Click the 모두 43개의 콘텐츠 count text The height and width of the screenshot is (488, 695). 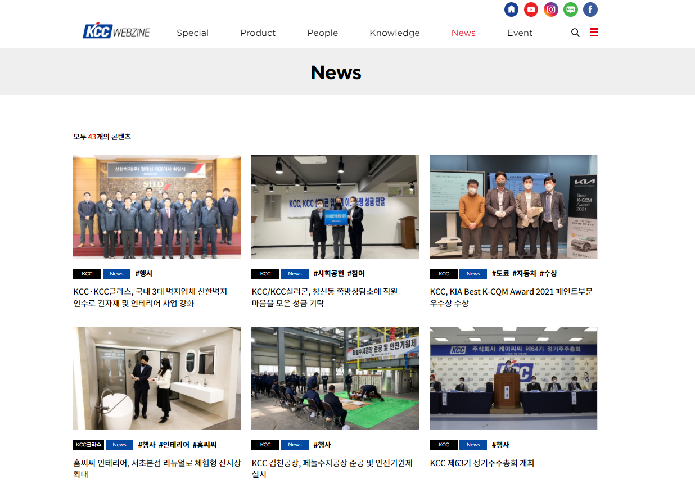pyautogui.click(x=102, y=137)
